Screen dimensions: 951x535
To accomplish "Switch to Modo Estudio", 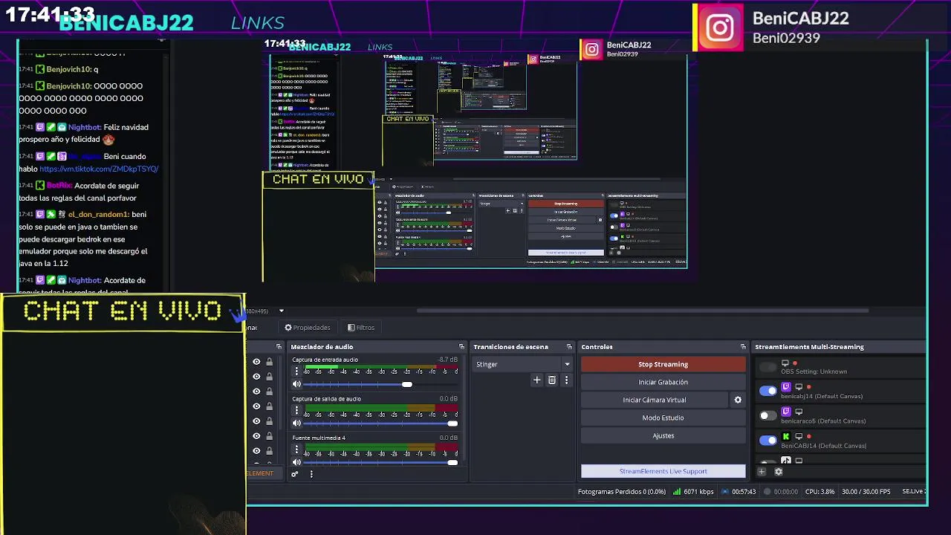I will point(663,418).
